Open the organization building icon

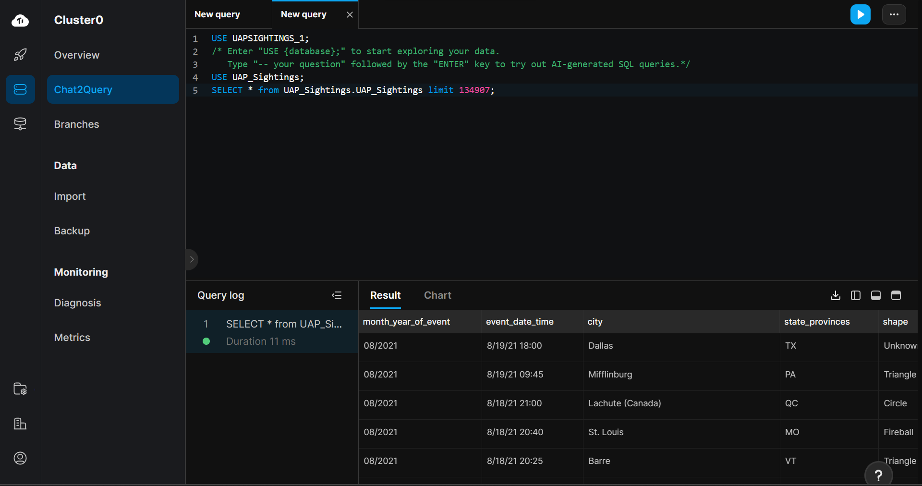20,424
